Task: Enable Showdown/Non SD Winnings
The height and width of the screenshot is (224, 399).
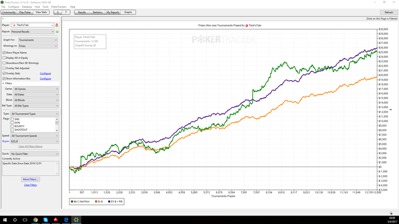Action: coord(4,63)
